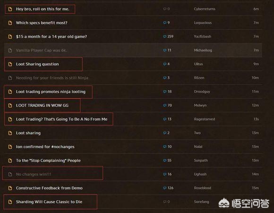Screen dimensions: 274x213
Task: Select author name Droodguy
Action: [202, 91]
